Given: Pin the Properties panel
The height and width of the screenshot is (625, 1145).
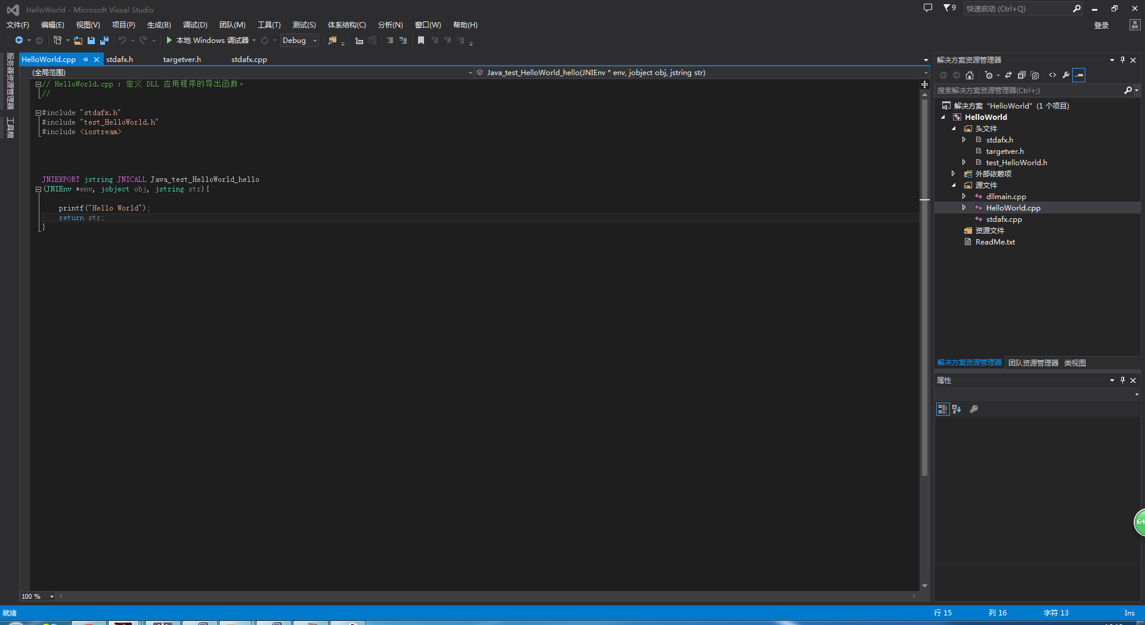Looking at the screenshot, I should [x=1122, y=380].
